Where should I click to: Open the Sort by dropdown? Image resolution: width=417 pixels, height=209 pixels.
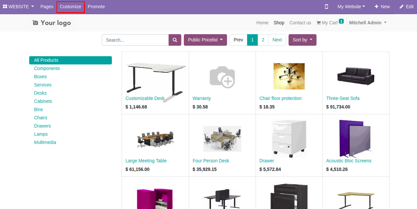(x=302, y=40)
